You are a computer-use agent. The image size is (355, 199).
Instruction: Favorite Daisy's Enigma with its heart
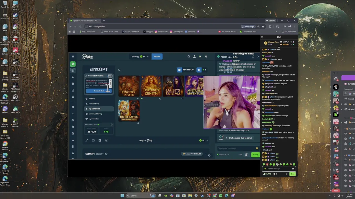(x=182, y=98)
